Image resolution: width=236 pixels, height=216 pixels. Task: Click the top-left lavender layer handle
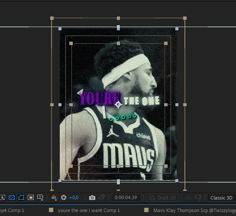[60, 29]
